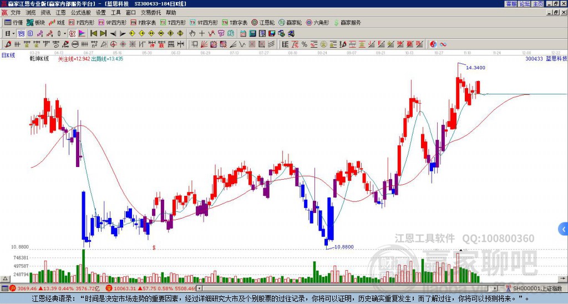Open the 9P四方形 tool
Viewport: 568px width, 304px height.
coord(112,22)
